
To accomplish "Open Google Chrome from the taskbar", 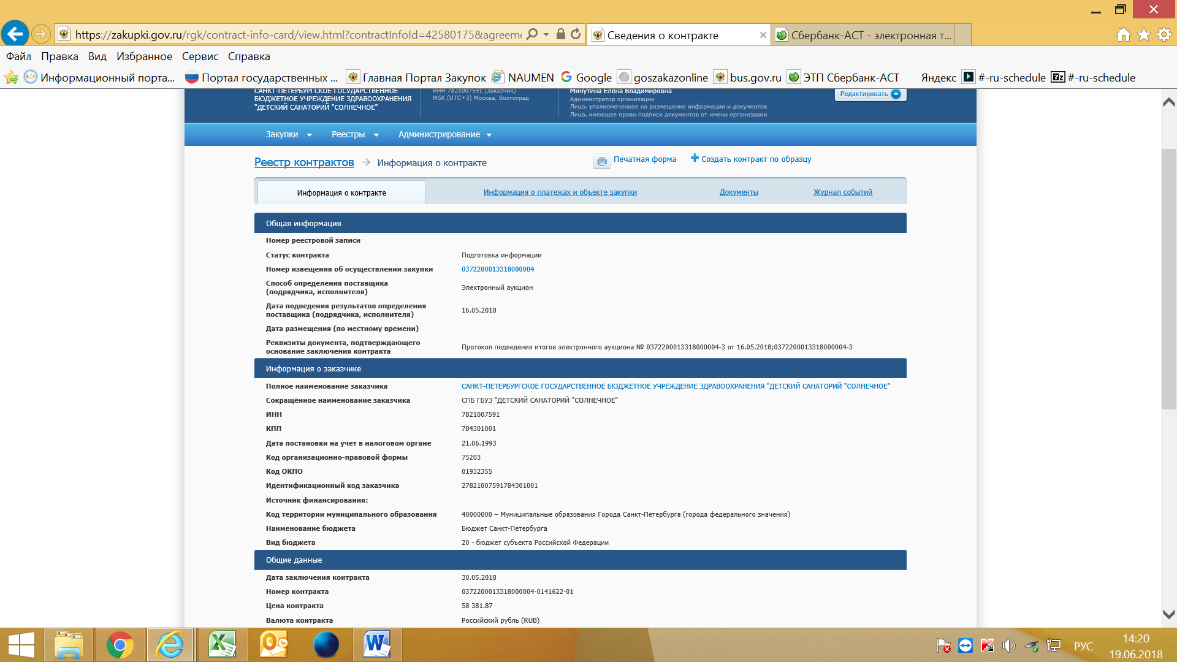I will pos(120,645).
